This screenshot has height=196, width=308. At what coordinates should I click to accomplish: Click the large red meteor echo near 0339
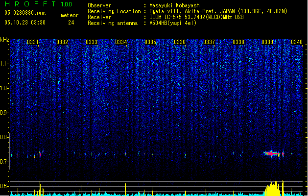[x=272, y=153]
